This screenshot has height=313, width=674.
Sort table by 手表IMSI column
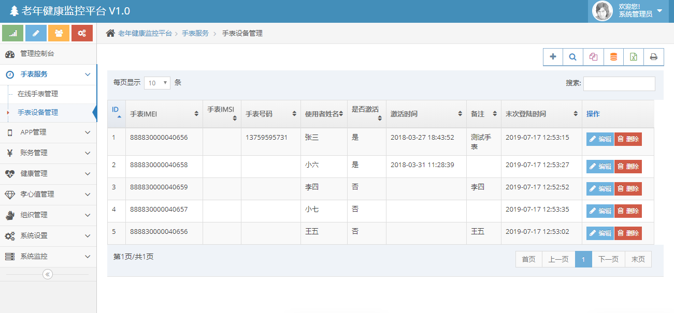[222, 113]
